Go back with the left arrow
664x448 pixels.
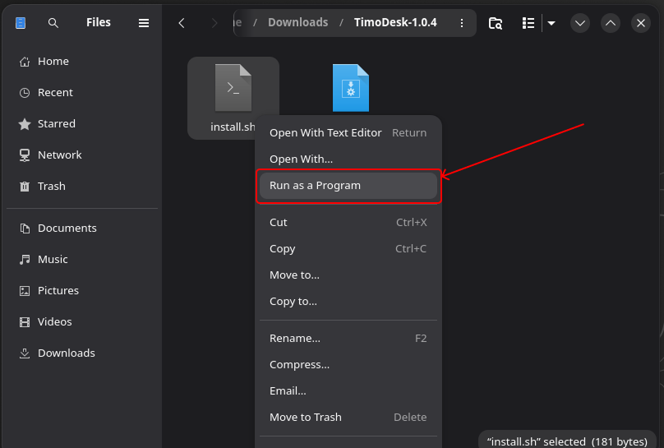pyautogui.click(x=182, y=23)
